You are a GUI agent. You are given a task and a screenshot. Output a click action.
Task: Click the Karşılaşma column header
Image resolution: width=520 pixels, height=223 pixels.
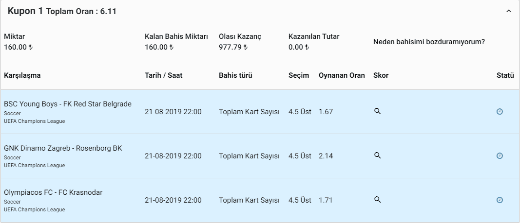click(22, 75)
